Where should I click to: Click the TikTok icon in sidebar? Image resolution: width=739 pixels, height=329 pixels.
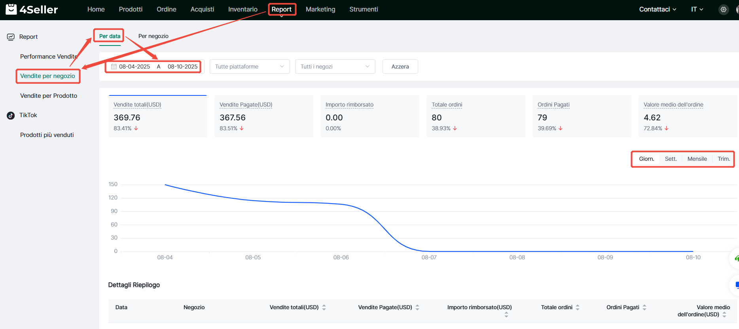[11, 115]
